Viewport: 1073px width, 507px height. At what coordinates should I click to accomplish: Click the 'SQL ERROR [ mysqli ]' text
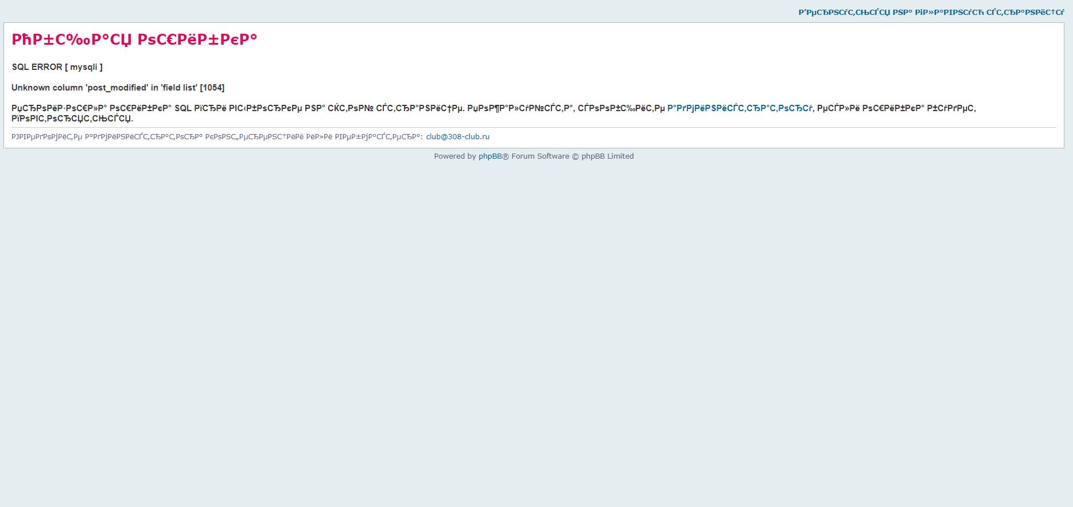[57, 67]
